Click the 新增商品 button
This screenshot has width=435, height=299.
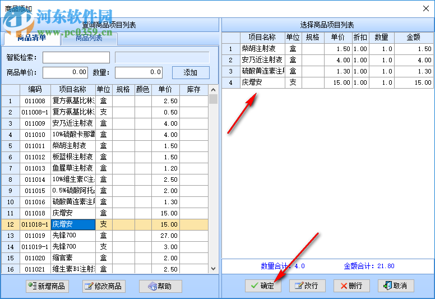click(x=48, y=286)
